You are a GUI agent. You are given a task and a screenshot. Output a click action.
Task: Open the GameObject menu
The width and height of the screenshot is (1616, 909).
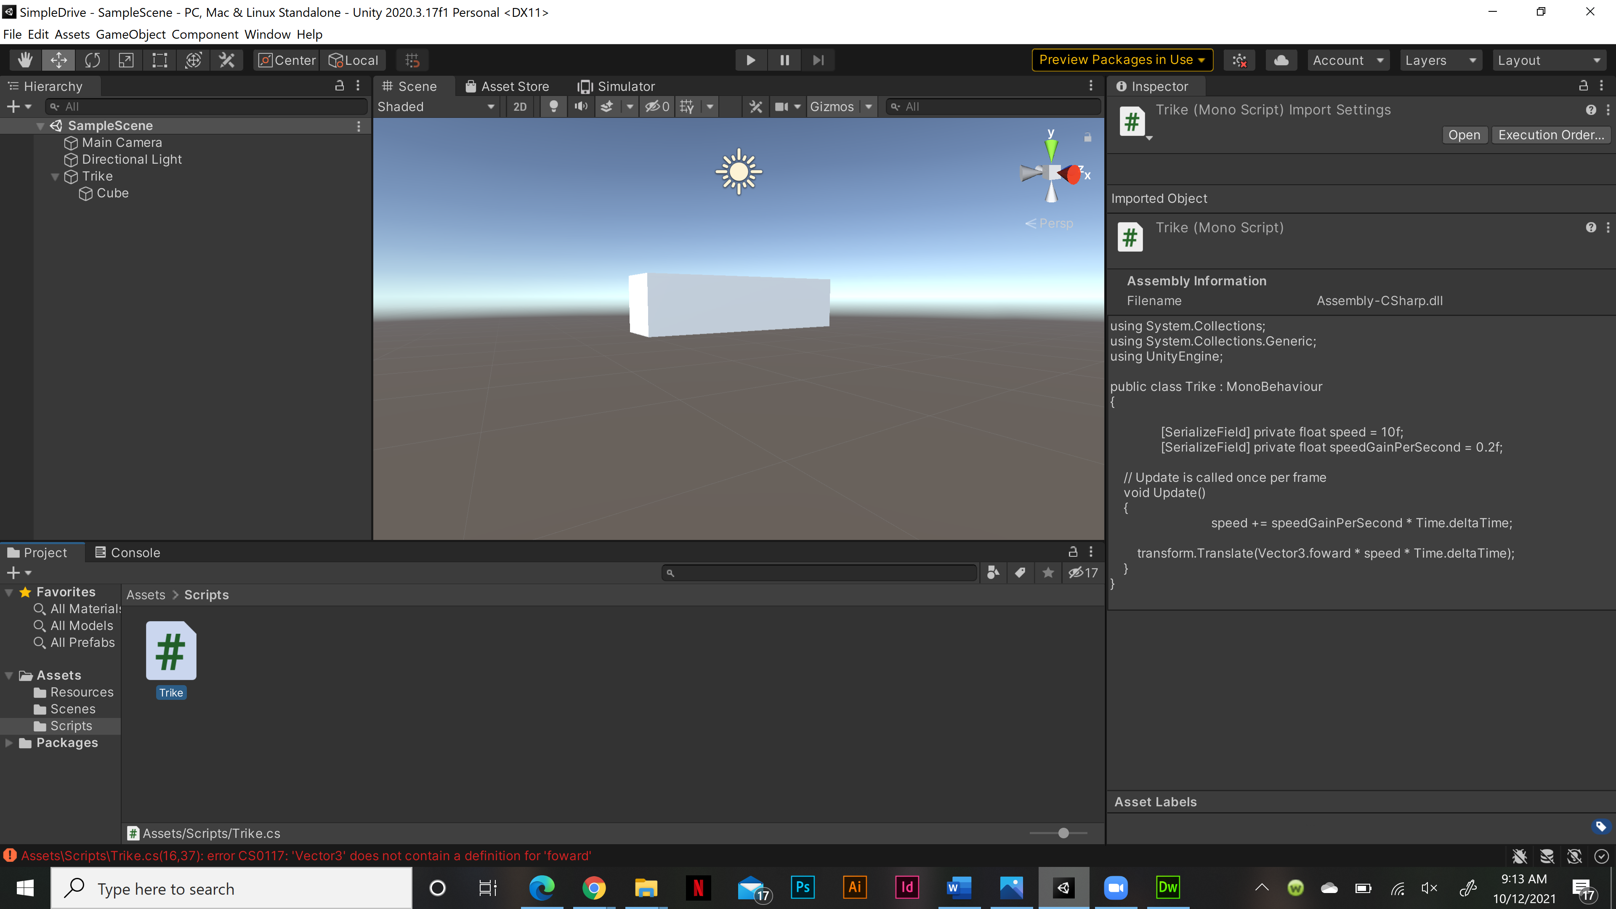click(130, 35)
